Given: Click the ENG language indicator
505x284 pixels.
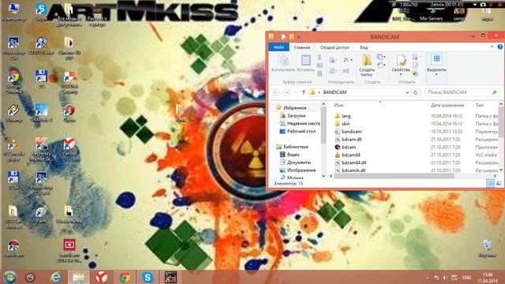Looking at the screenshot, I should (466, 278).
